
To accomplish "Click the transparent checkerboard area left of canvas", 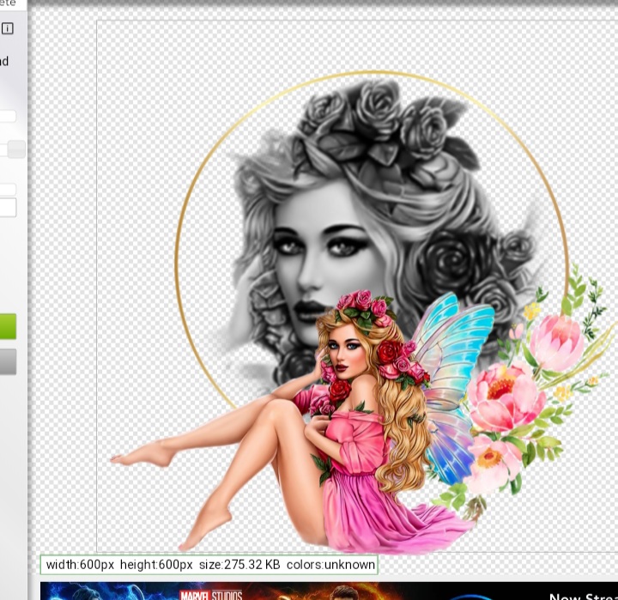I will coord(62,258).
